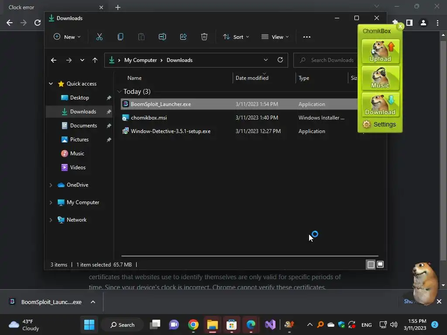
Task: Click My Computer in address breadcrumb
Action: click(141, 60)
